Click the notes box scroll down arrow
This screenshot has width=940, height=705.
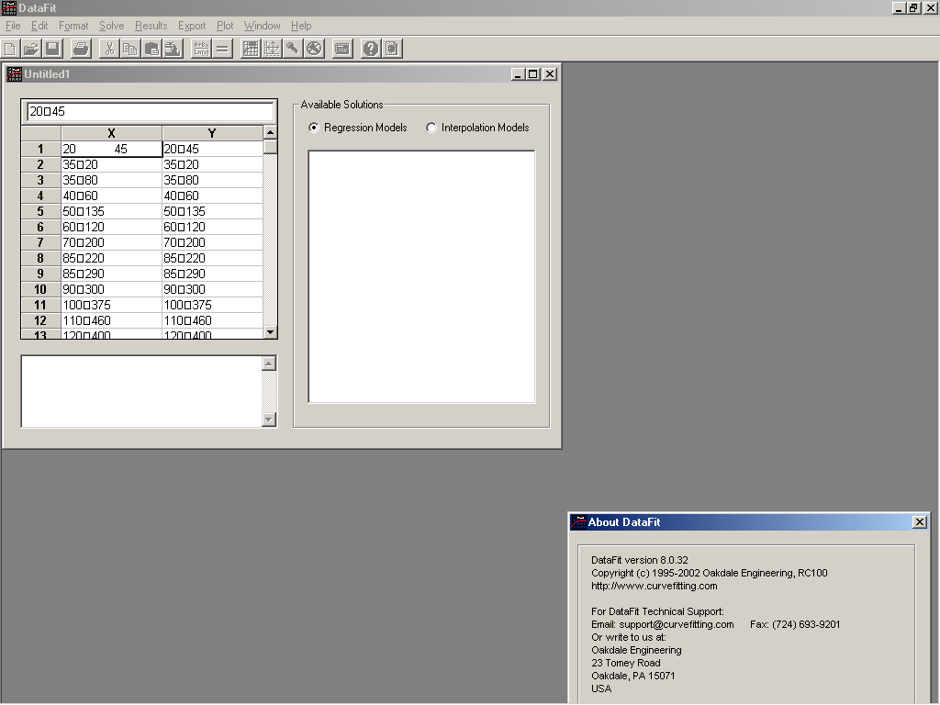coord(269,419)
